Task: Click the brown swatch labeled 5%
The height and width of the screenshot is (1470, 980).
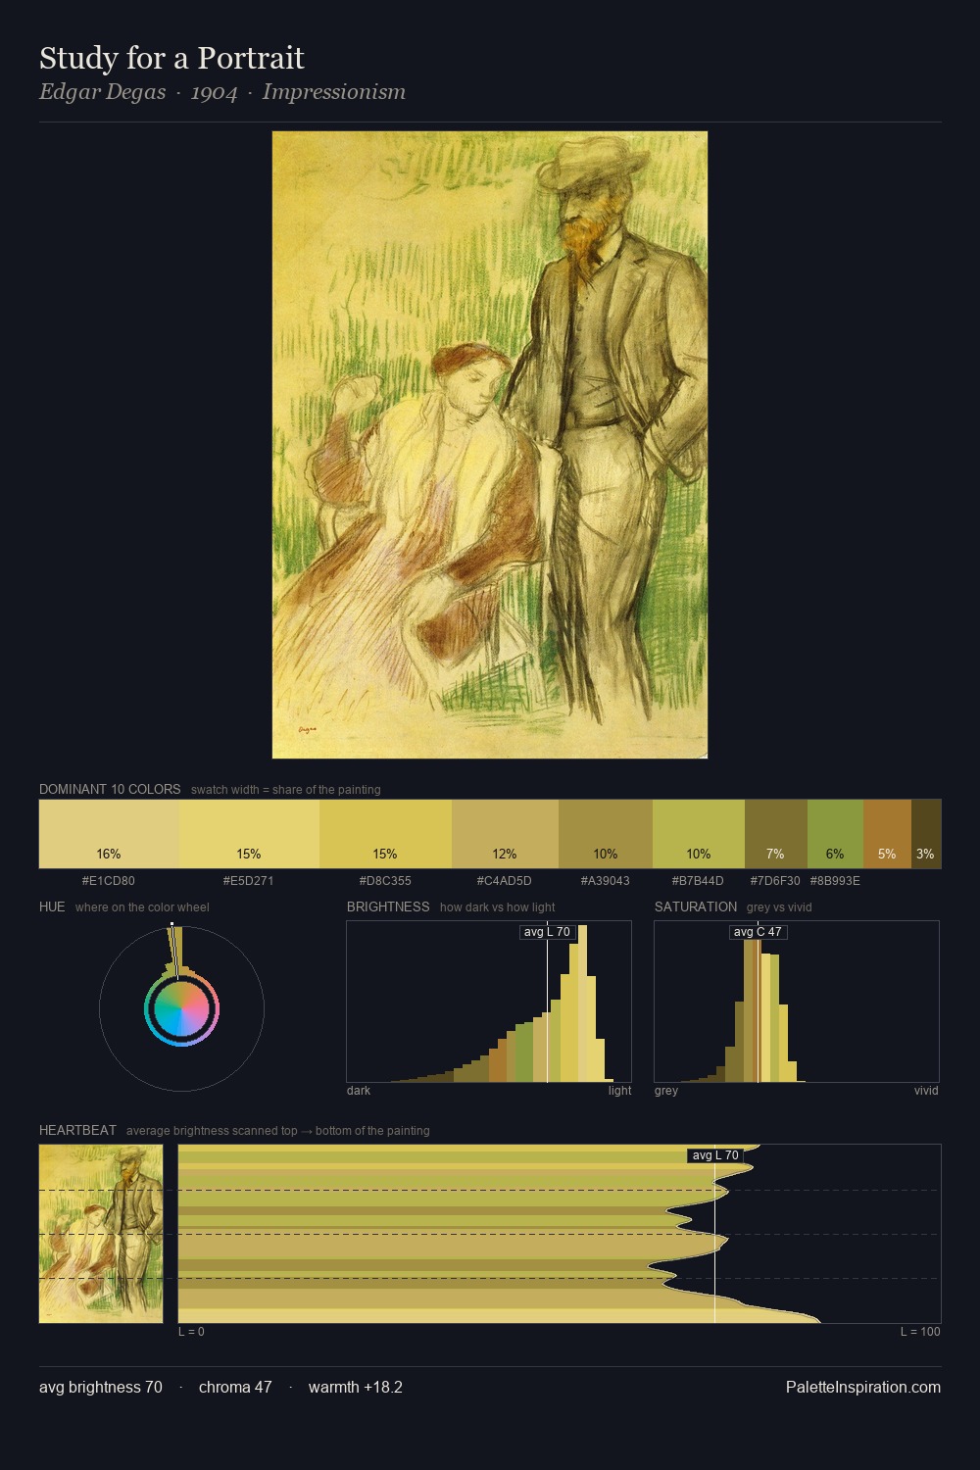Action: tap(887, 834)
